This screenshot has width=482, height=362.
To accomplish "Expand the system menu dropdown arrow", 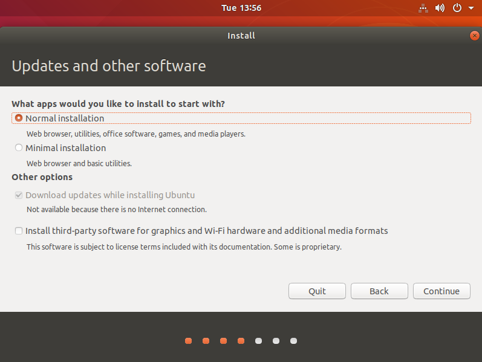I will [x=471, y=8].
